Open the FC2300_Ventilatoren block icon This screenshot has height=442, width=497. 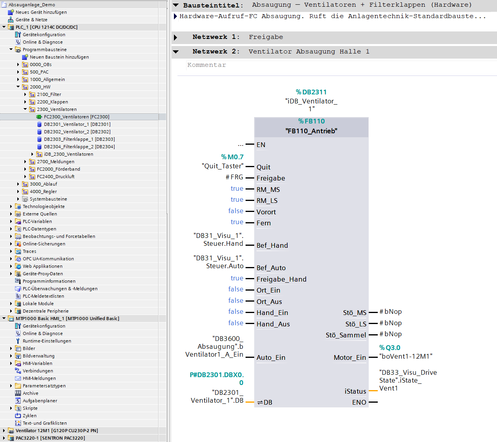click(x=39, y=117)
